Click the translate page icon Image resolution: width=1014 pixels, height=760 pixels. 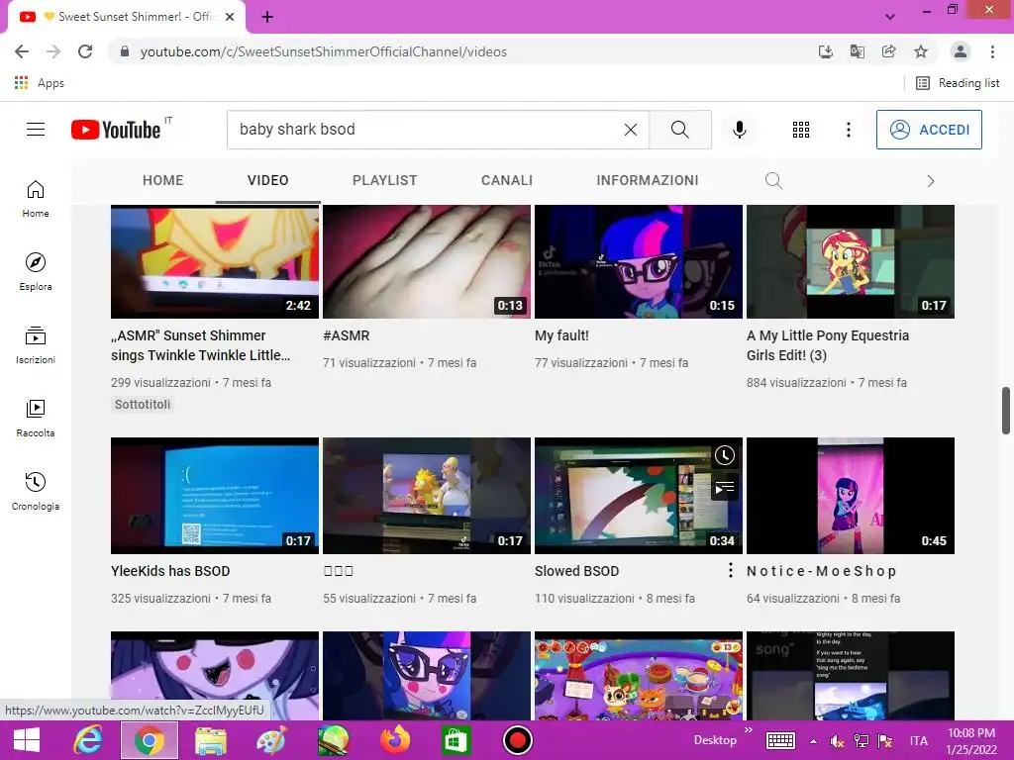858,51
